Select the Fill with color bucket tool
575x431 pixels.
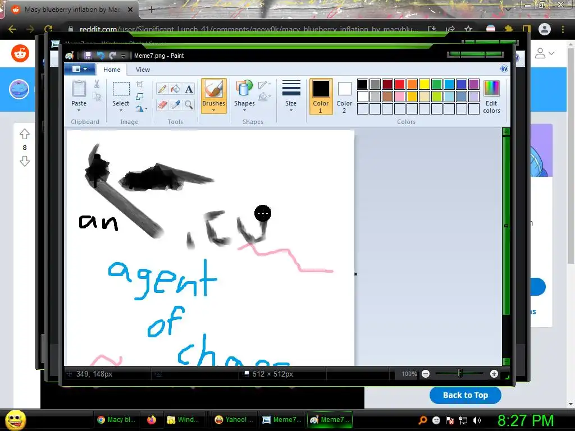tap(175, 89)
